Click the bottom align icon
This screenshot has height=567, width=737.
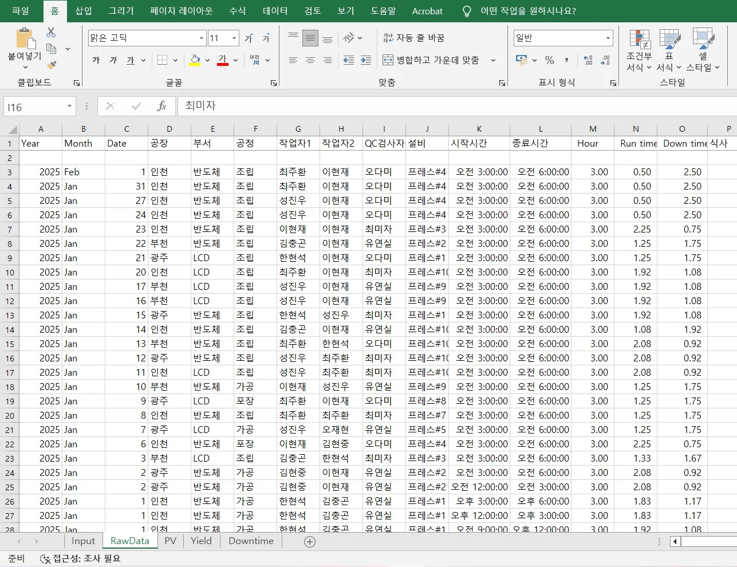click(x=328, y=38)
